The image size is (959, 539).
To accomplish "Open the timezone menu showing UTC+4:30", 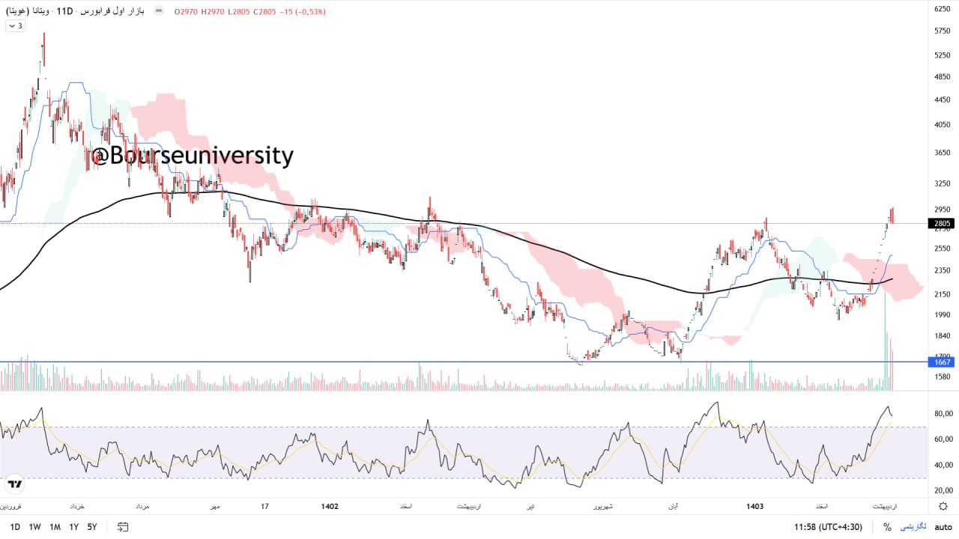I will [x=826, y=527].
